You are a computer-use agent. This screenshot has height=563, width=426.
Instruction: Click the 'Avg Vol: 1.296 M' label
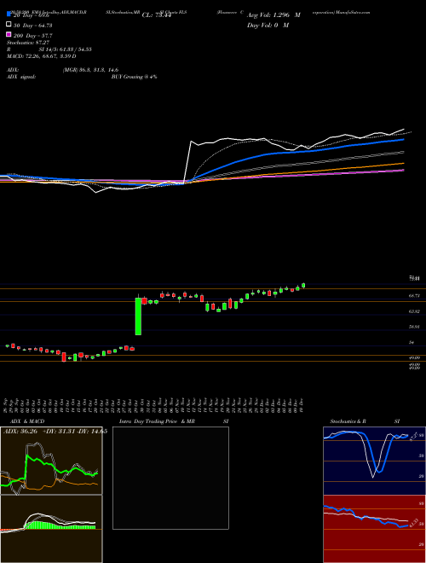pyautogui.click(x=273, y=15)
